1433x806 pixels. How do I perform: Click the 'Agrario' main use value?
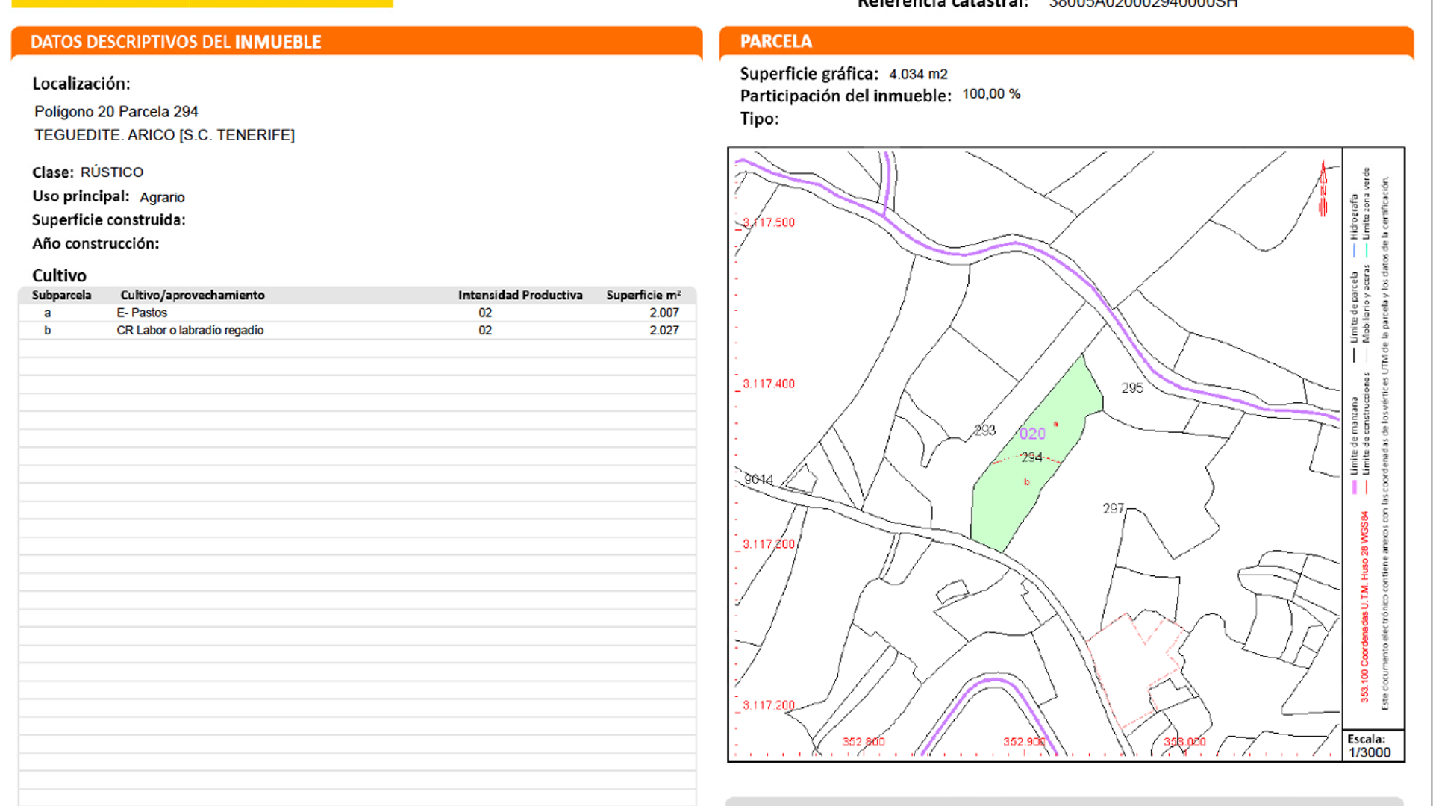tap(162, 197)
